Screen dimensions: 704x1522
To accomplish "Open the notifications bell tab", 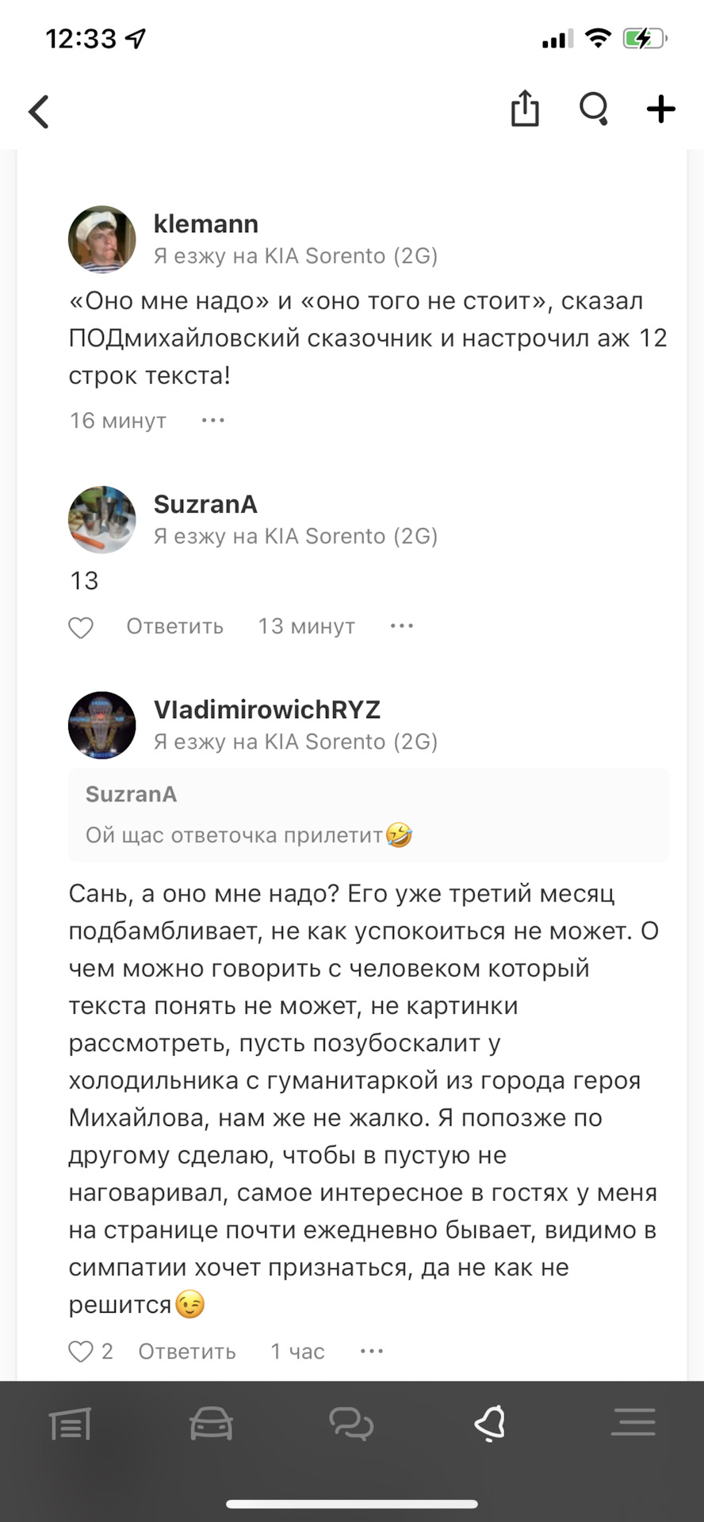I will click(491, 1424).
